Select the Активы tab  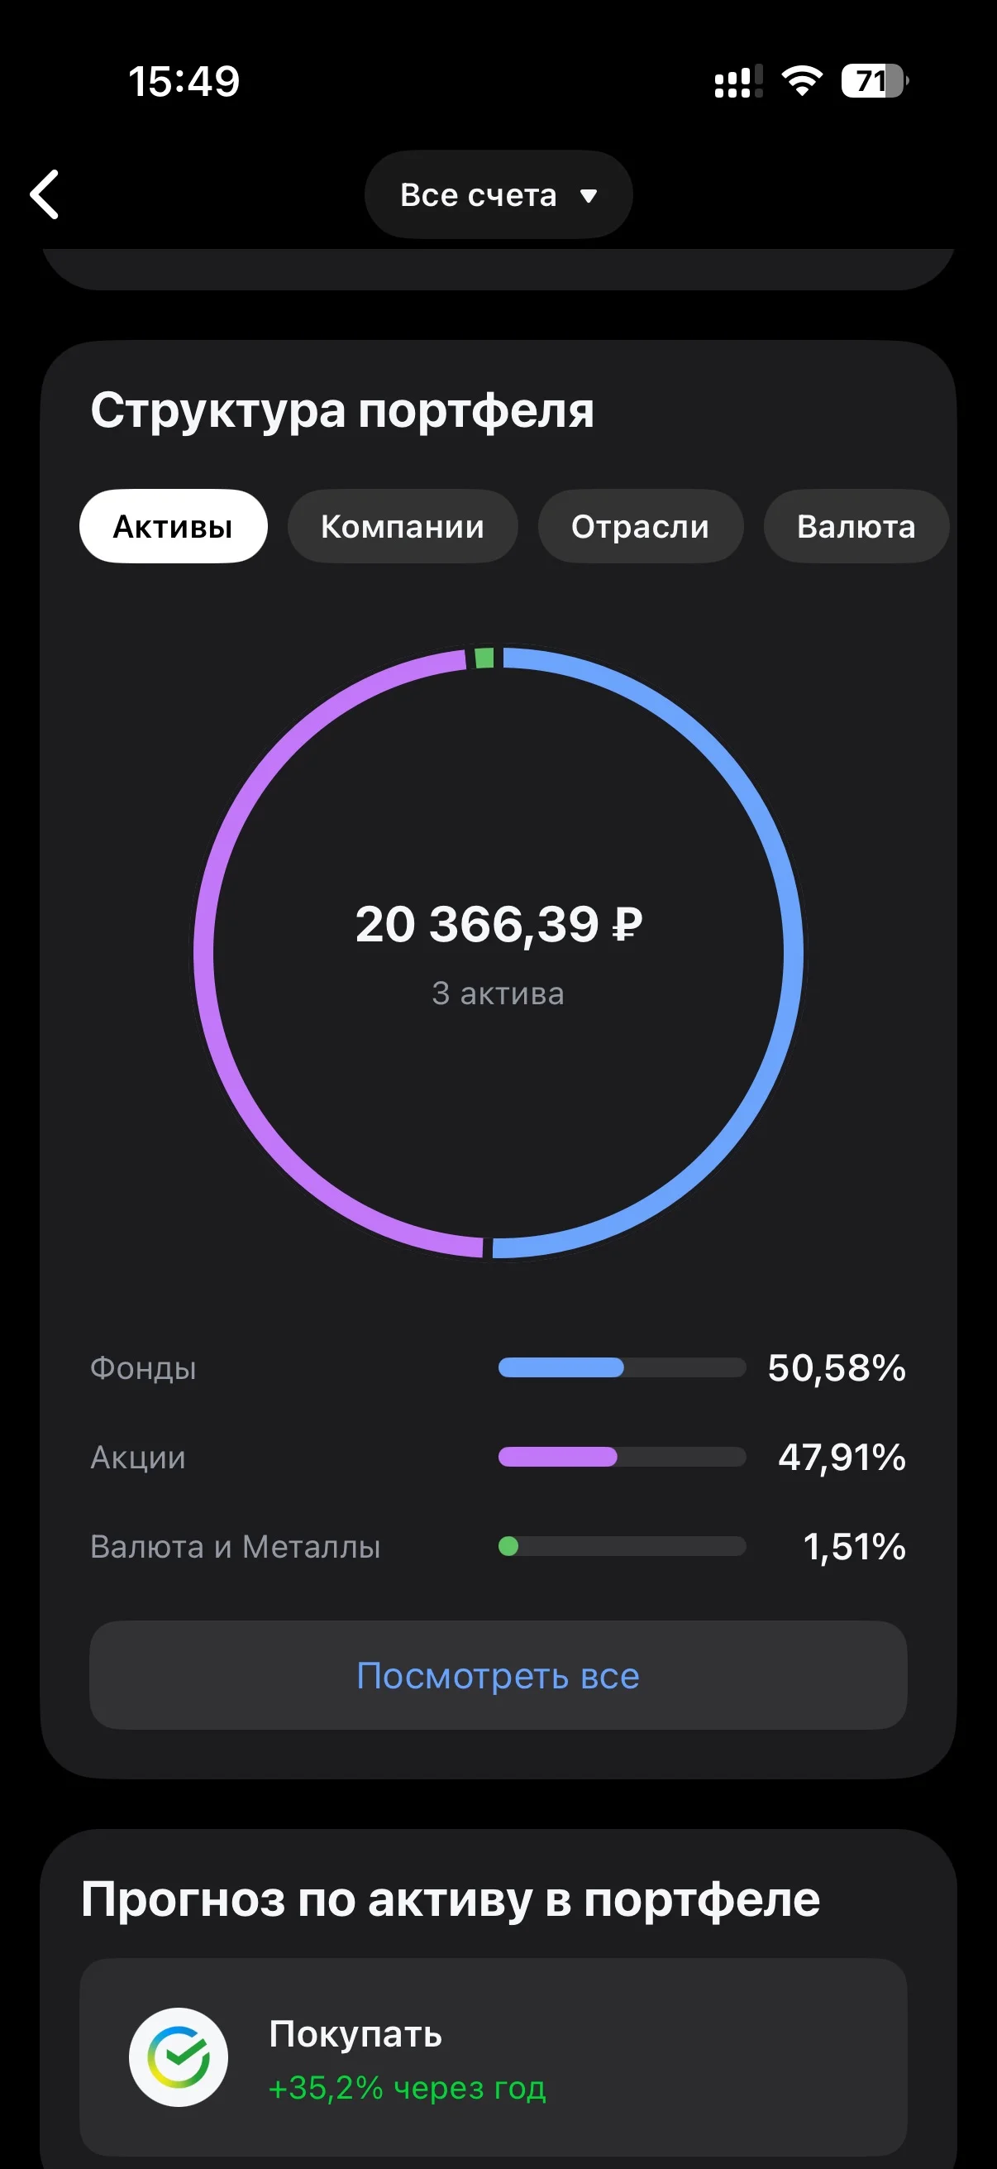(x=174, y=526)
